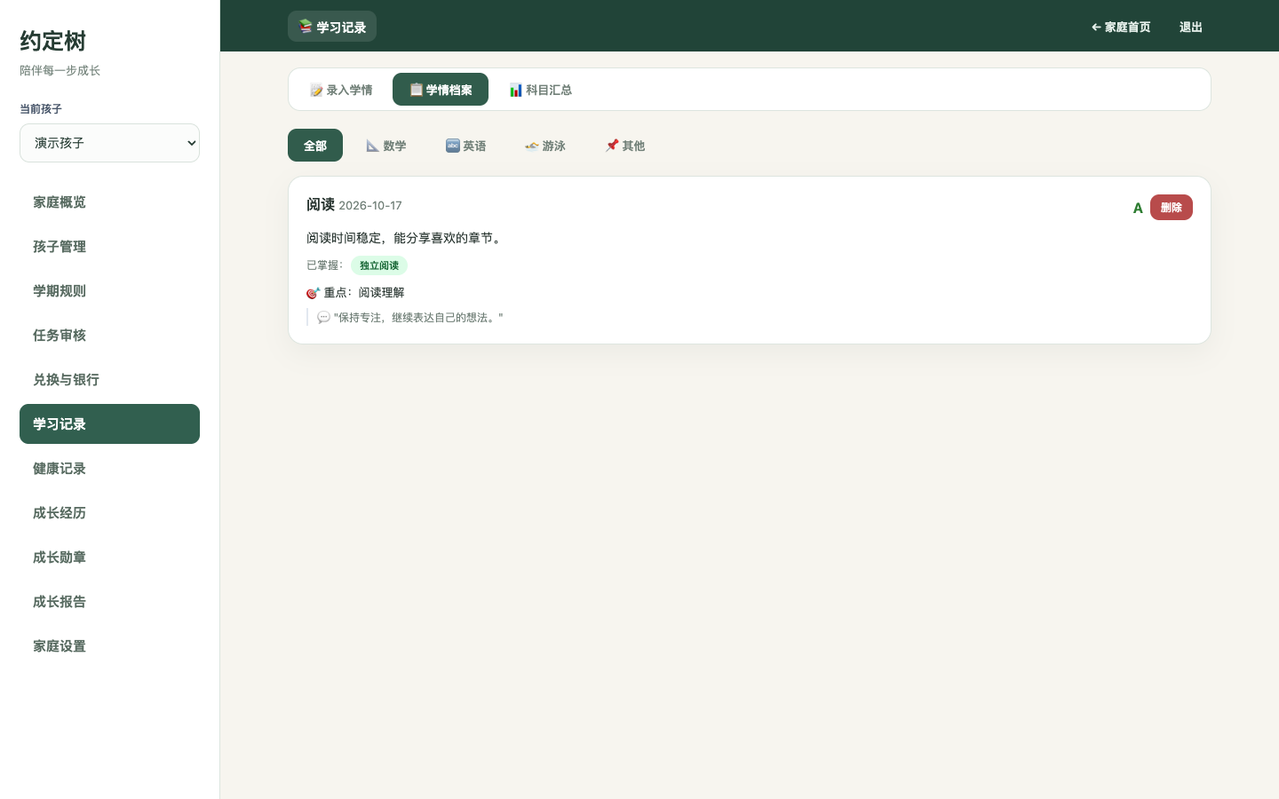Filter records by 全部
Screen dimensions: 1279x799
coord(315,146)
